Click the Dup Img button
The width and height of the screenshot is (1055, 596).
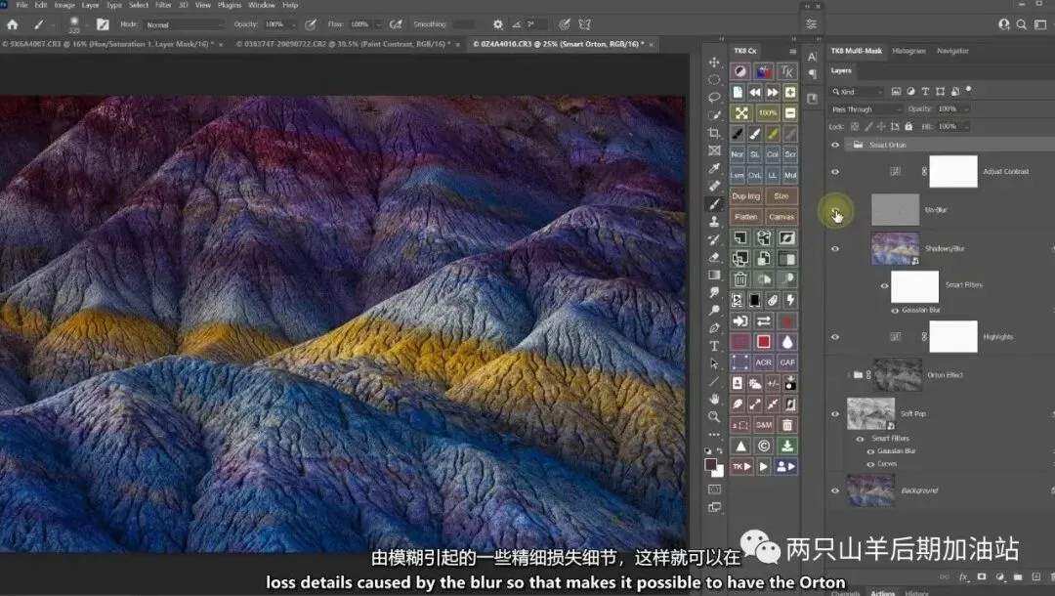tap(745, 196)
